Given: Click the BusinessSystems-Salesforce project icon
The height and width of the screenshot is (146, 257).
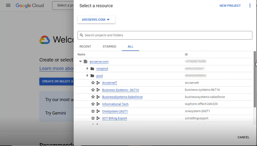Looking at the screenshot, I should coord(98,97).
